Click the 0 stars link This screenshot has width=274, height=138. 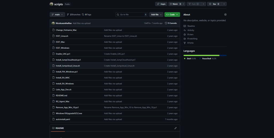pyautogui.click(x=191, y=34)
